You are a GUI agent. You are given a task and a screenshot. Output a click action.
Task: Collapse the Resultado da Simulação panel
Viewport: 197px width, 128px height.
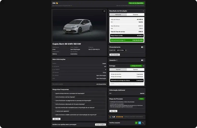point(143,11)
